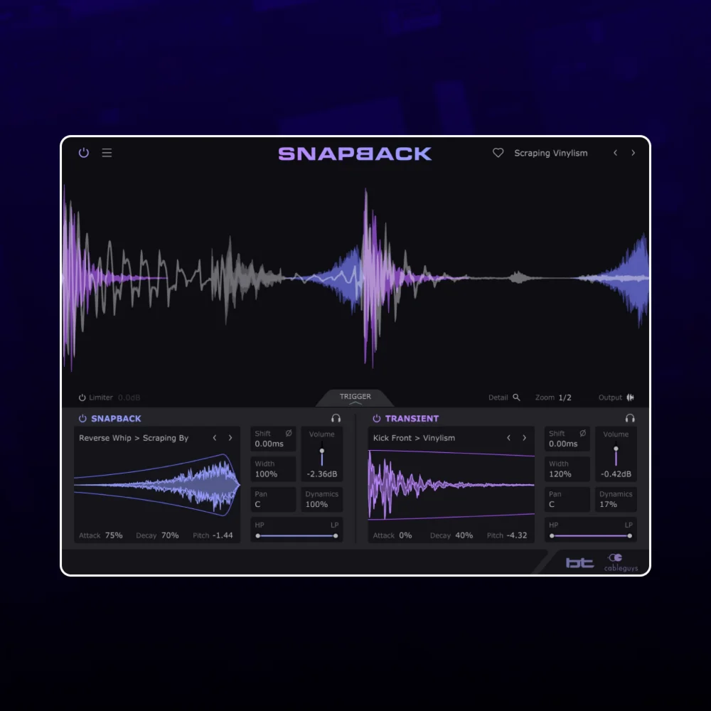The height and width of the screenshot is (711, 711).
Task: Click Snapback HP filter handle
Action: 258,536
